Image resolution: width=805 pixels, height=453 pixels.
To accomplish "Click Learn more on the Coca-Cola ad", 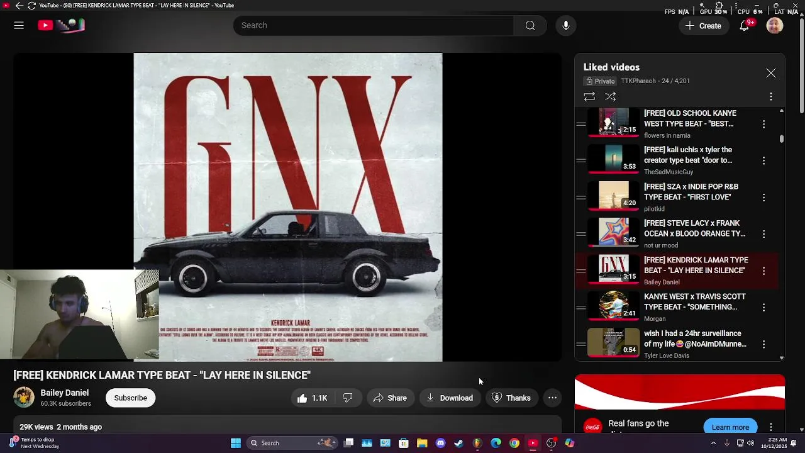I will click(x=730, y=427).
